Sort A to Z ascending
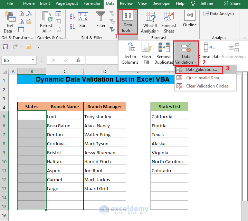The image size is (248, 221). tap(72, 16)
